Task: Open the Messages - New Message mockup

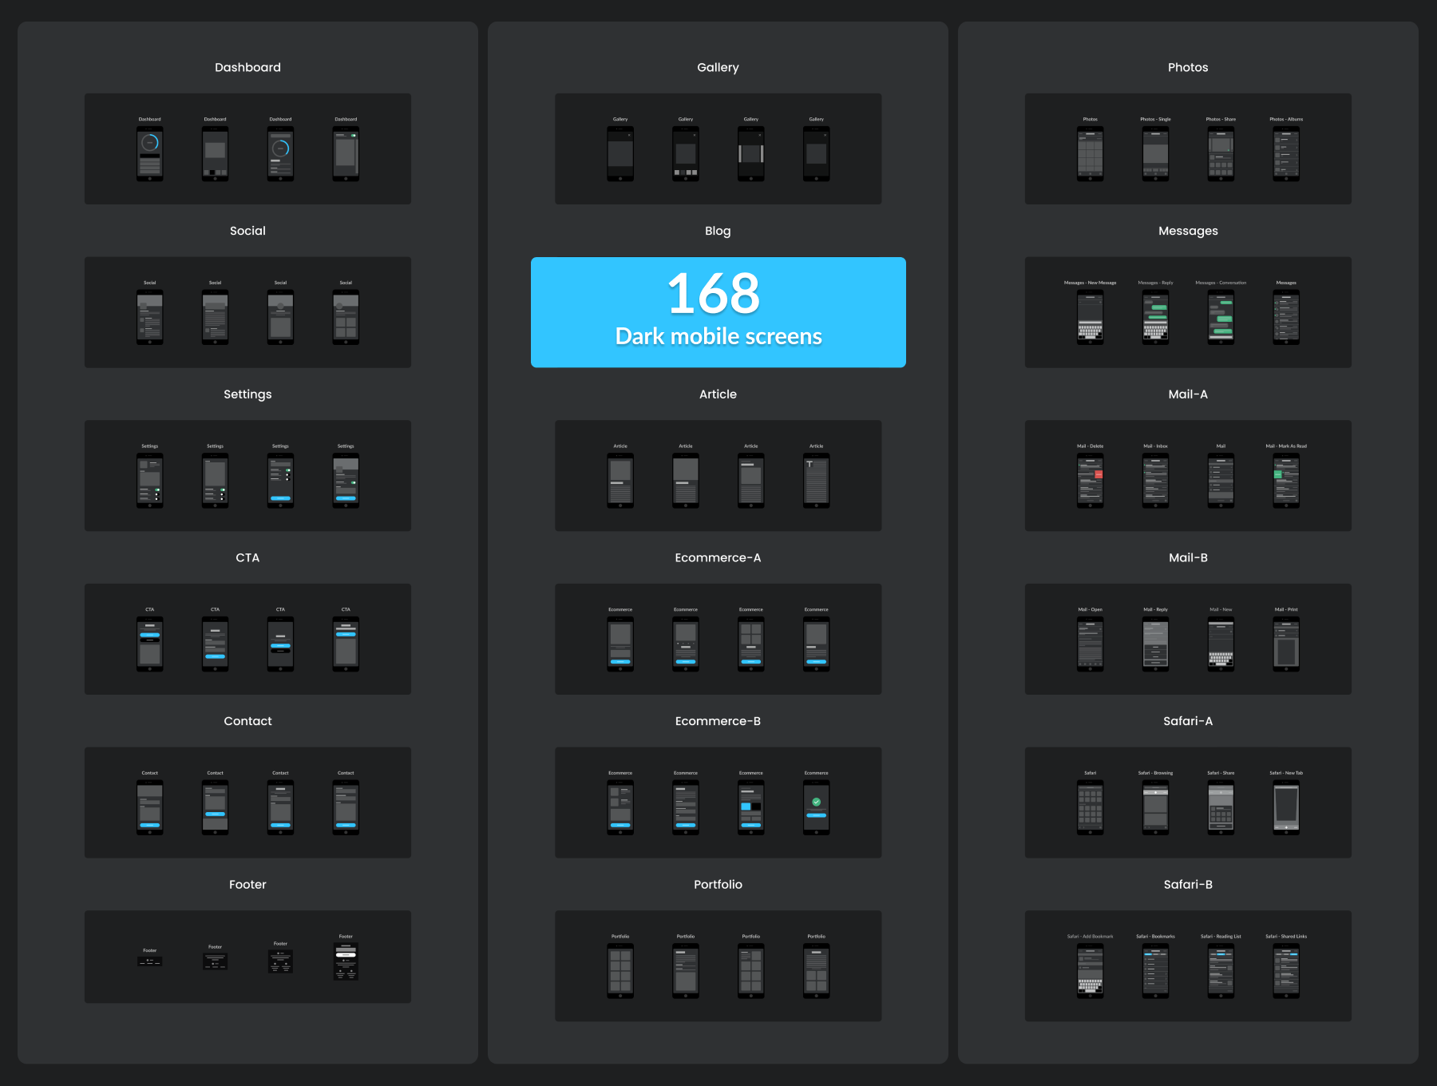Action: tap(1091, 318)
